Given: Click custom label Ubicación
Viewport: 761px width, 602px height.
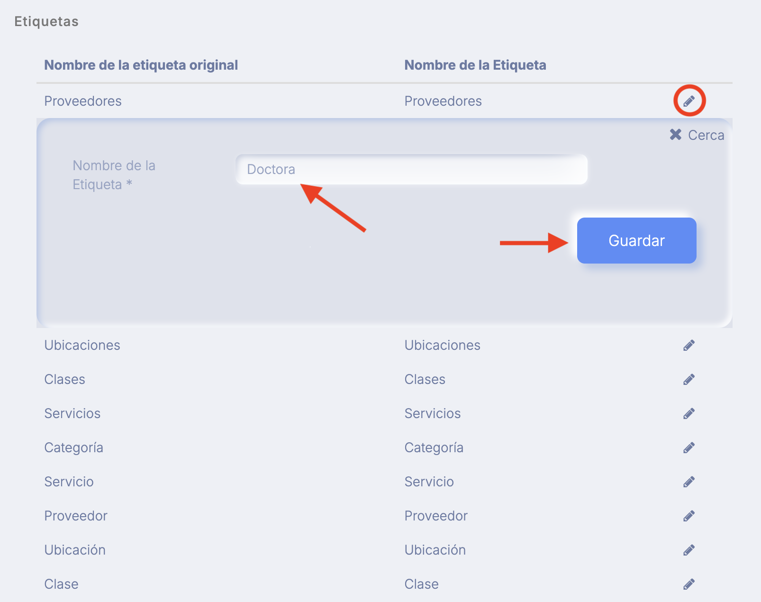Looking at the screenshot, I should coord(435,550).
